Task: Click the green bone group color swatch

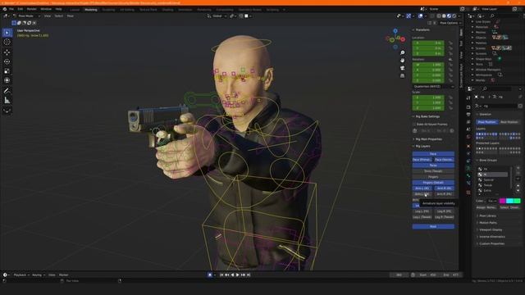Action: (517, 201)
